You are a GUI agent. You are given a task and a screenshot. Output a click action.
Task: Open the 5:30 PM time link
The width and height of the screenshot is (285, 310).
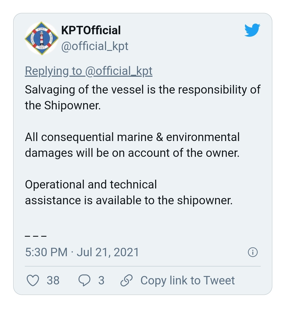[46, 252]
